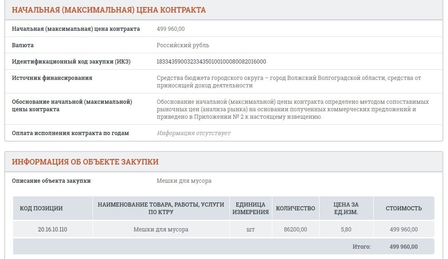The image size is (448, 259).
Task: Click the 'Оплата исполнения контракта по годам' label
Action: point(70,133)
